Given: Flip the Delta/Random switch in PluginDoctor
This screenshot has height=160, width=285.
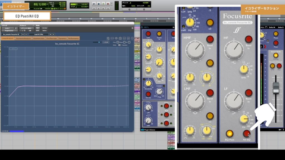Looking at the screenshot, I should coord(120,45).
